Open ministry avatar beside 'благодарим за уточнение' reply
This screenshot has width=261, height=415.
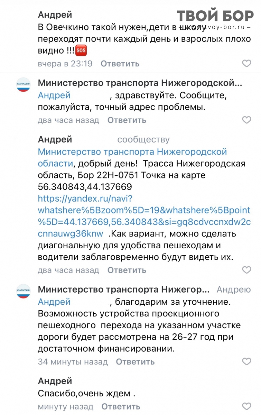pyautogui.click(x=24, y=291)
